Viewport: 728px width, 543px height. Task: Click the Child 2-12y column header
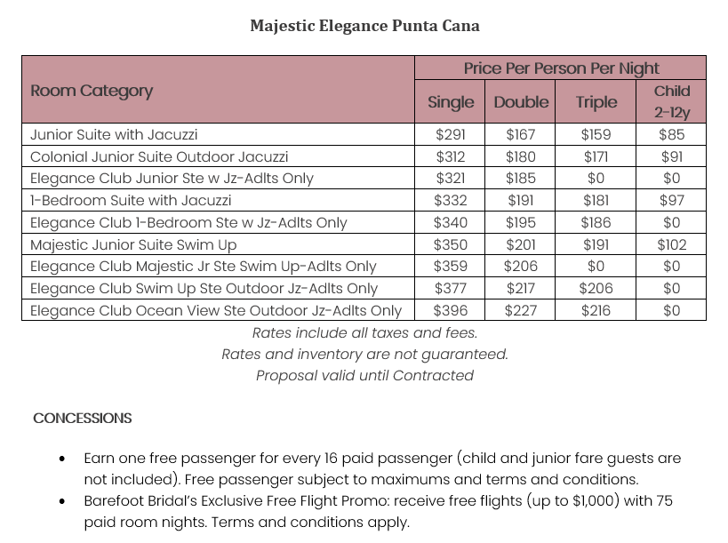click(672, 101)
